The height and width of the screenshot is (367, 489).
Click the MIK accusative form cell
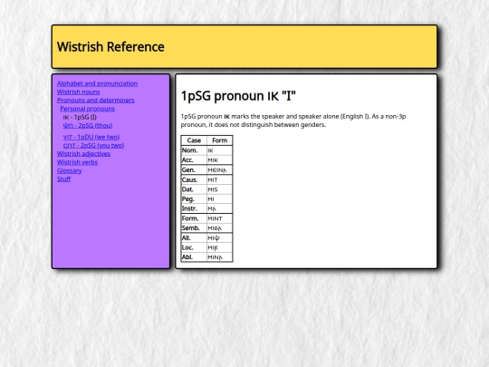(x=219, y=160)
